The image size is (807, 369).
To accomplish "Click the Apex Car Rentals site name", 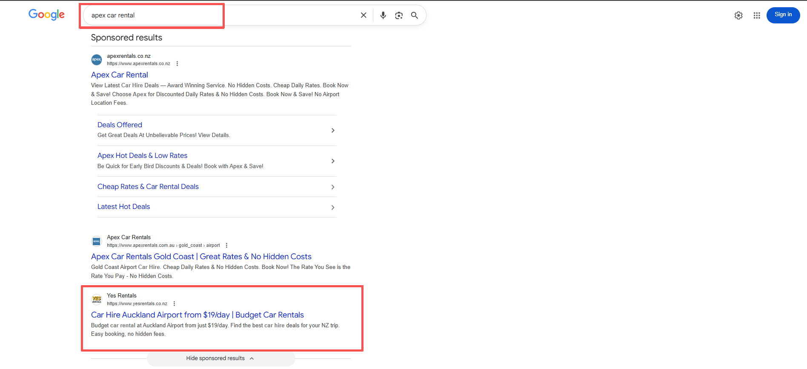I will [x=129, y=237].
